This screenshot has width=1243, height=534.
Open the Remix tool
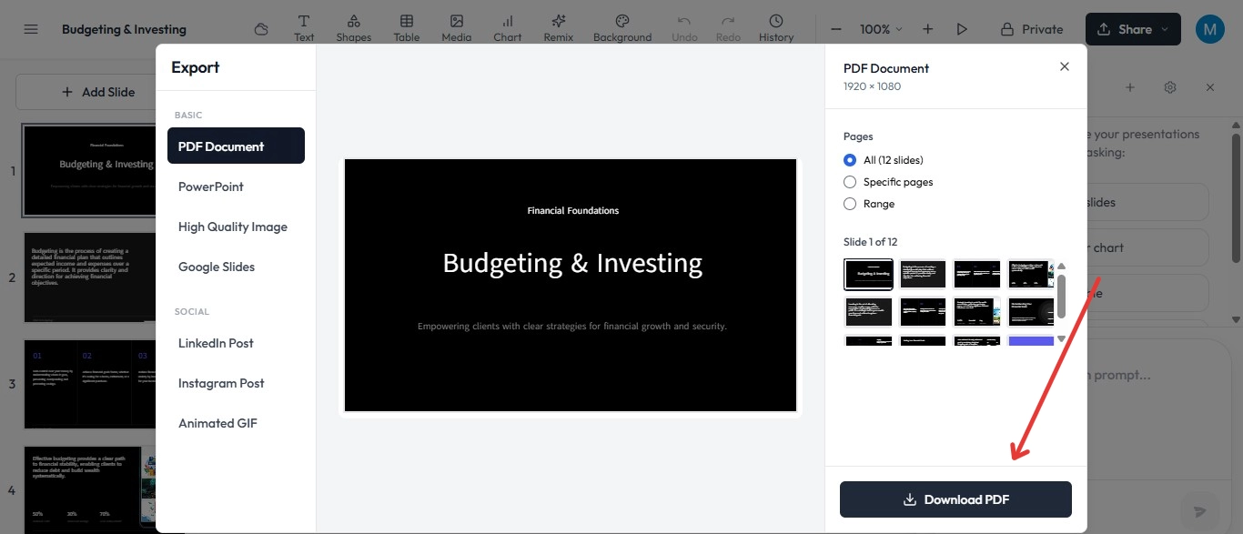click(x=559, y=28)
